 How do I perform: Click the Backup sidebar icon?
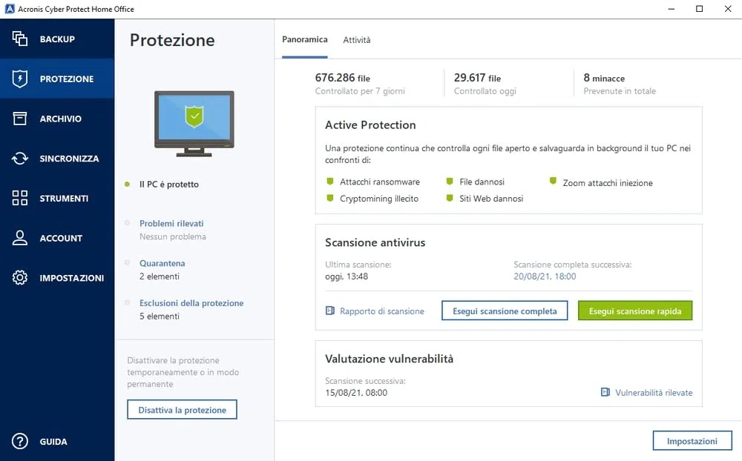click(20, 39)
